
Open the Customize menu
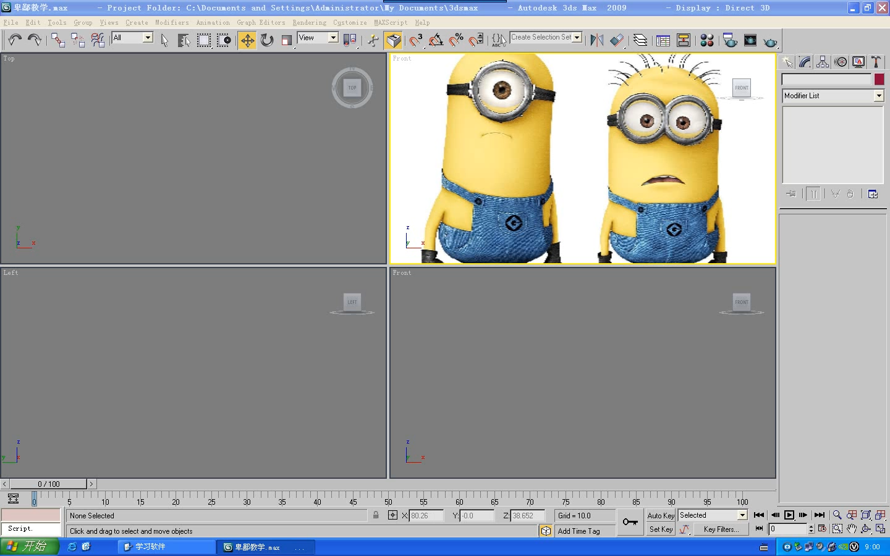[350, 22]
